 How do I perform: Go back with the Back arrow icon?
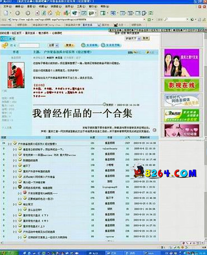(18, 13)
